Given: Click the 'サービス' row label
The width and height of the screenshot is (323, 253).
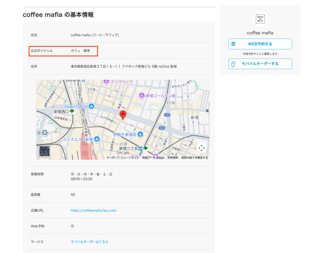Looking at the screenshot, I should [x=37, y=242].
